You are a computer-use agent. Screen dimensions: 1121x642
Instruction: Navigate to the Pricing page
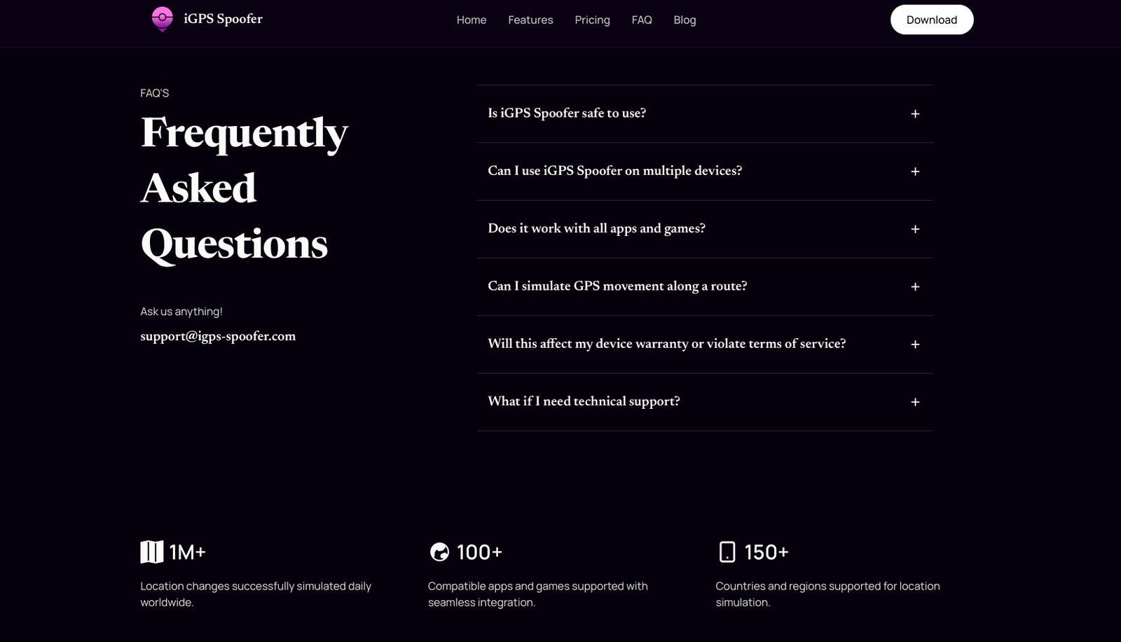click(592, 20)
